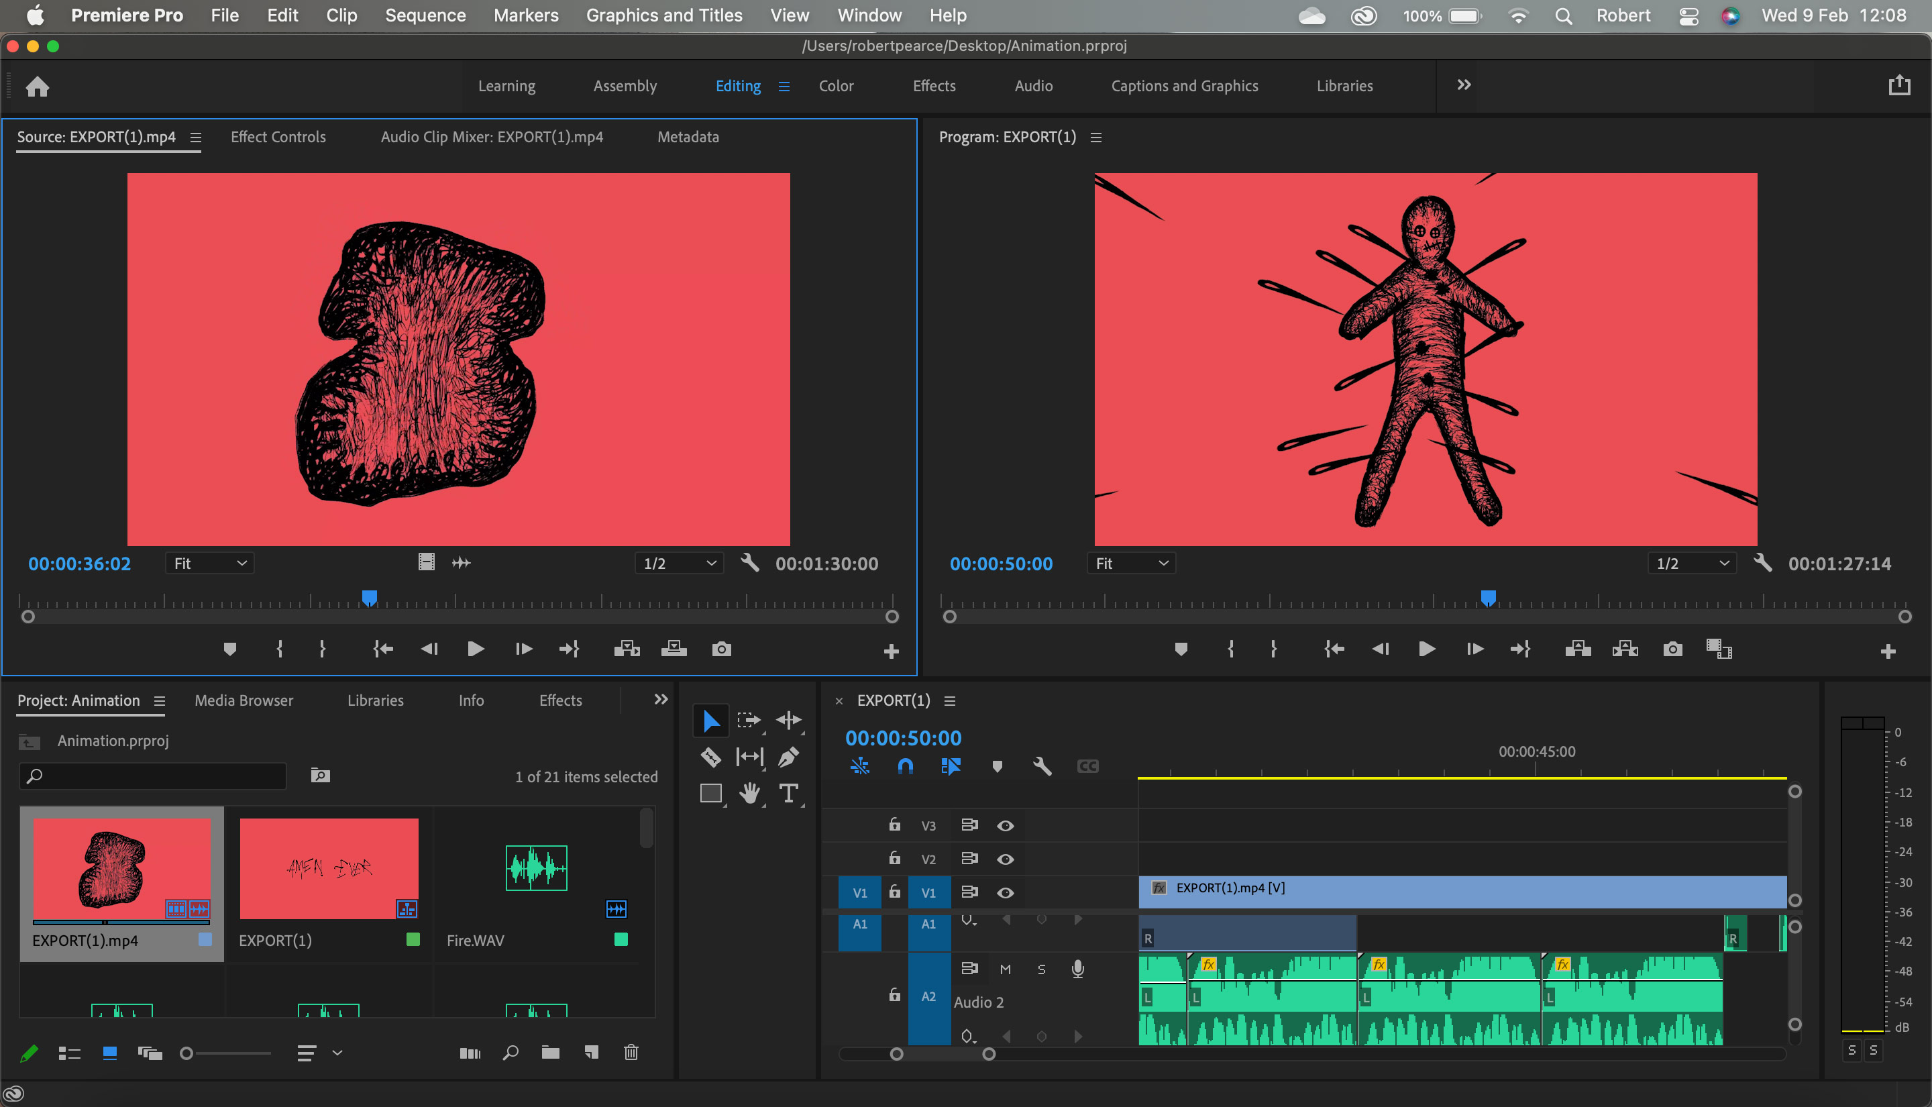1932x1107 pixels.
Task: Toggle Linked Selection in timeline
Action: (950, 766)
